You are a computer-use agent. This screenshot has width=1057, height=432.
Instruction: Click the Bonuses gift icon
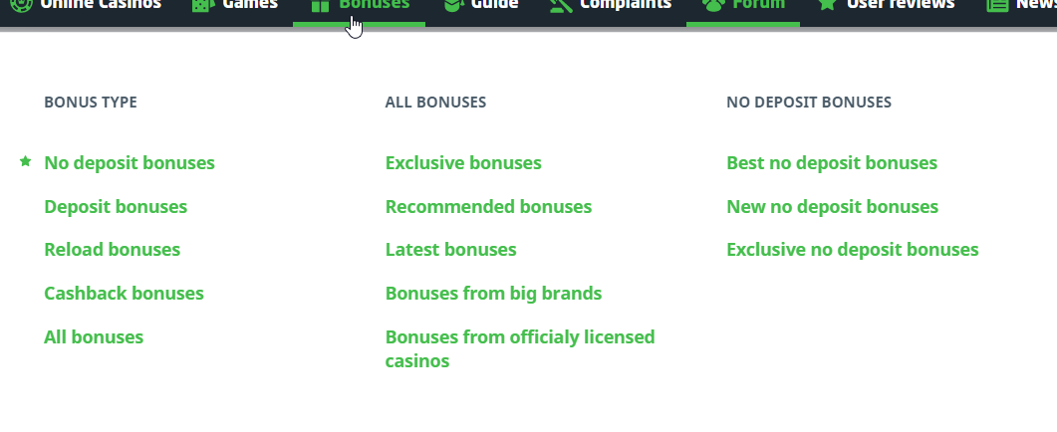point(320,4)
